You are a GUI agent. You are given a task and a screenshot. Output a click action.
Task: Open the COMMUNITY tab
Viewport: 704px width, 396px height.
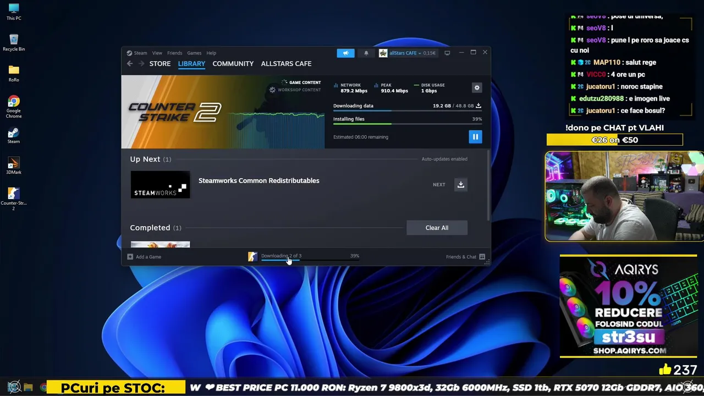pyautogui.click(x=233, y=64)
